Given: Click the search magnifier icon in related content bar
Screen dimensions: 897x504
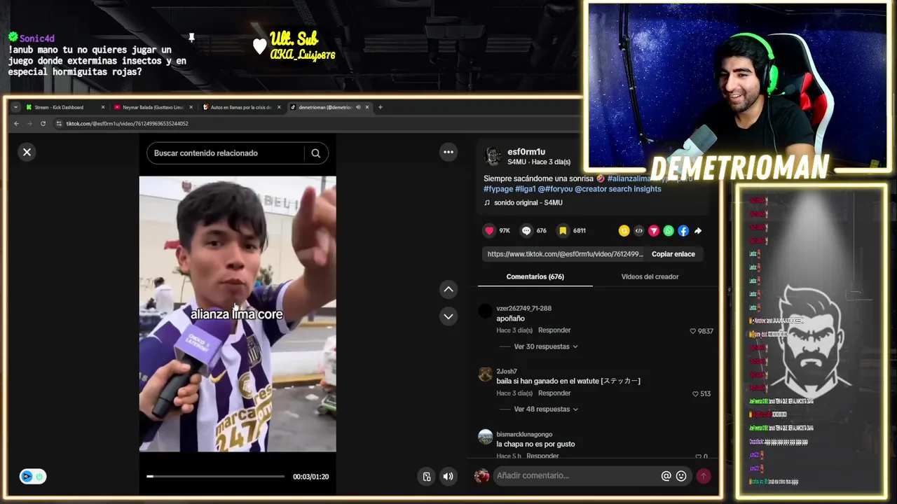Looking at the screenshot, I should click(316, 153).
